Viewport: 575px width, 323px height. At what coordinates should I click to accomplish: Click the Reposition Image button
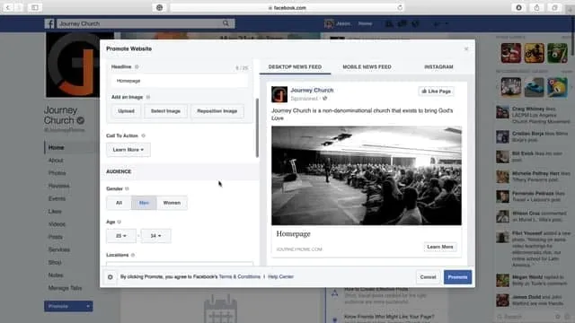pyautogui.click(x=217, y=111)
